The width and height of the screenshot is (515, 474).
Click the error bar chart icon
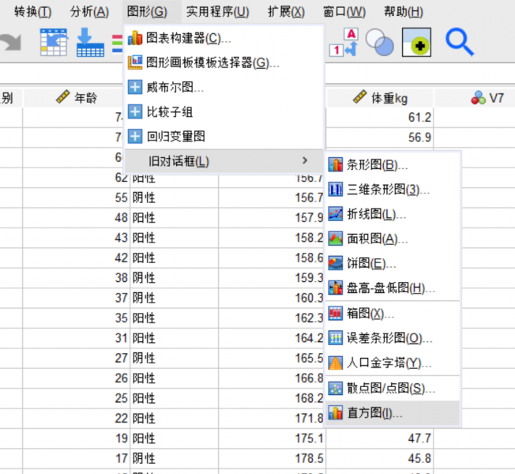(336, 338)
